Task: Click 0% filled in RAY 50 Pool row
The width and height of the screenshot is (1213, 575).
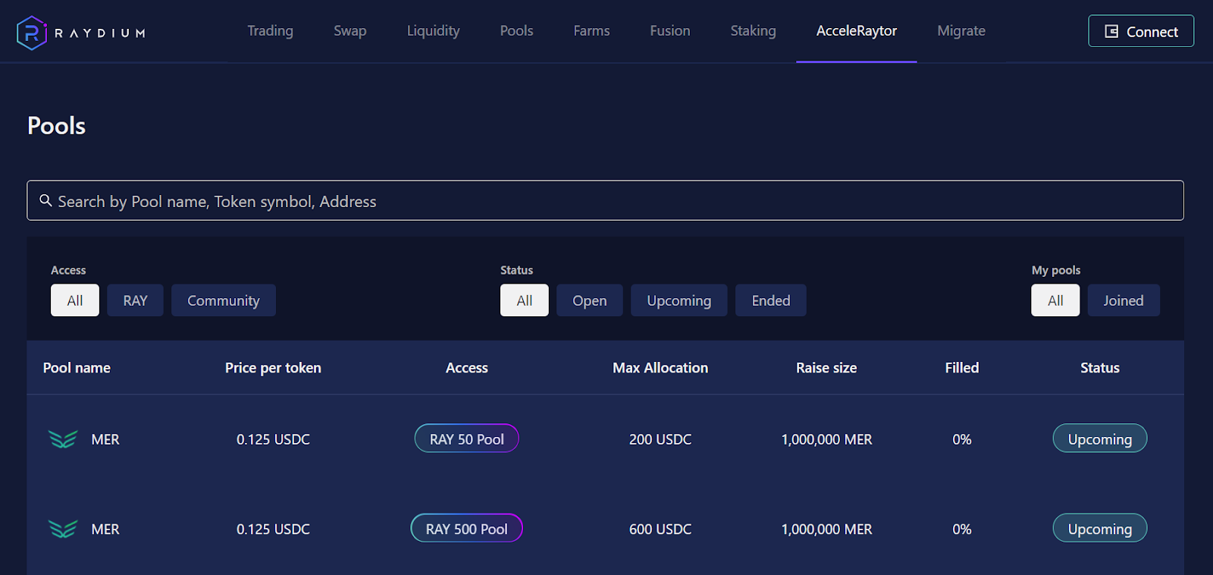Action: [962, 439]
